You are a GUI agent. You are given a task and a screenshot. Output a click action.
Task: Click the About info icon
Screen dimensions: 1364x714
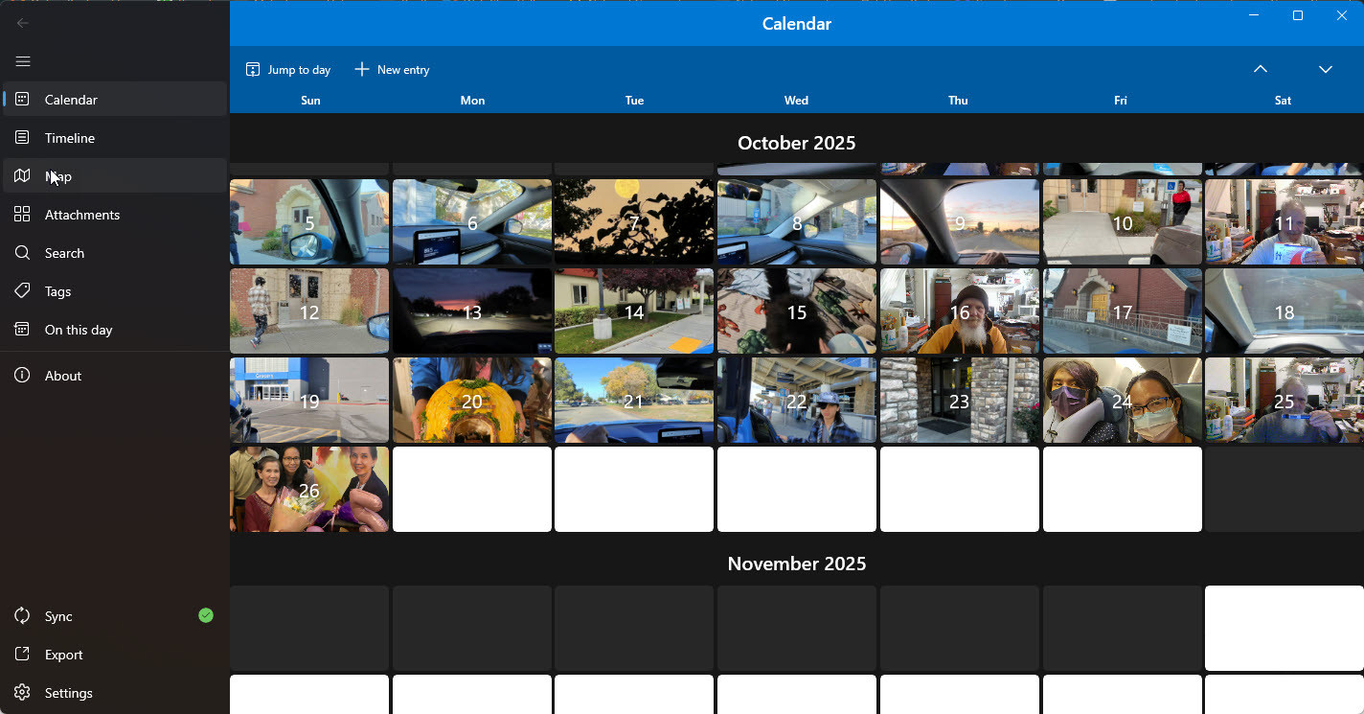[22, 376]
